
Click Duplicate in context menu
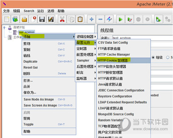(49, 61)
